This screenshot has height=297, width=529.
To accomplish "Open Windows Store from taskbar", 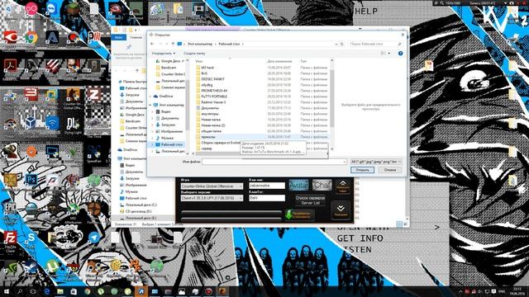I will [74, 291].
